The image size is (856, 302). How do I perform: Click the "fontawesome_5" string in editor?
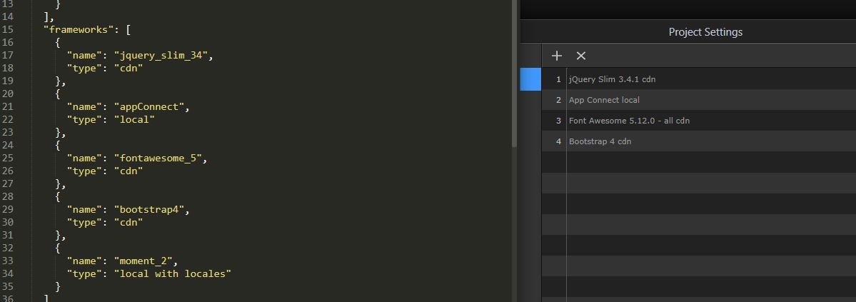(157, 158)
